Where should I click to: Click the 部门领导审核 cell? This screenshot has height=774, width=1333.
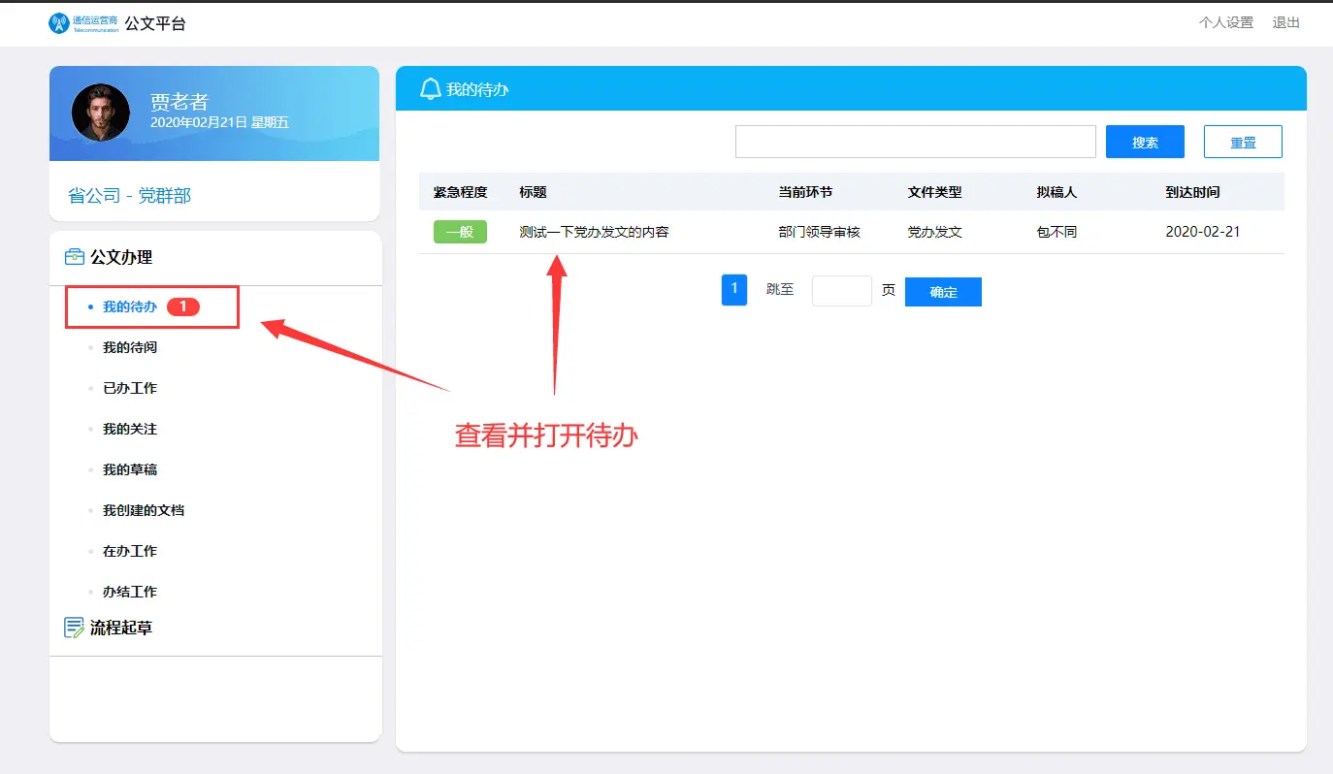[819, 232]
